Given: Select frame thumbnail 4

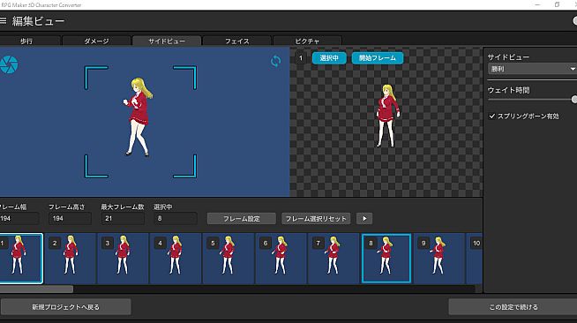Looking at the screenshot, I should (176, 259).
